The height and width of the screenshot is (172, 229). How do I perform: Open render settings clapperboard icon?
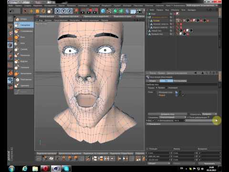[x=95, y=11]
